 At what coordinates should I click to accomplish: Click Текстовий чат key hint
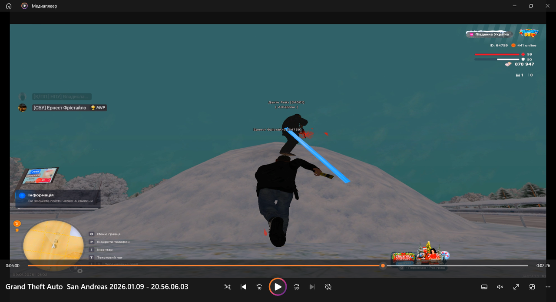tap(106, 257)
